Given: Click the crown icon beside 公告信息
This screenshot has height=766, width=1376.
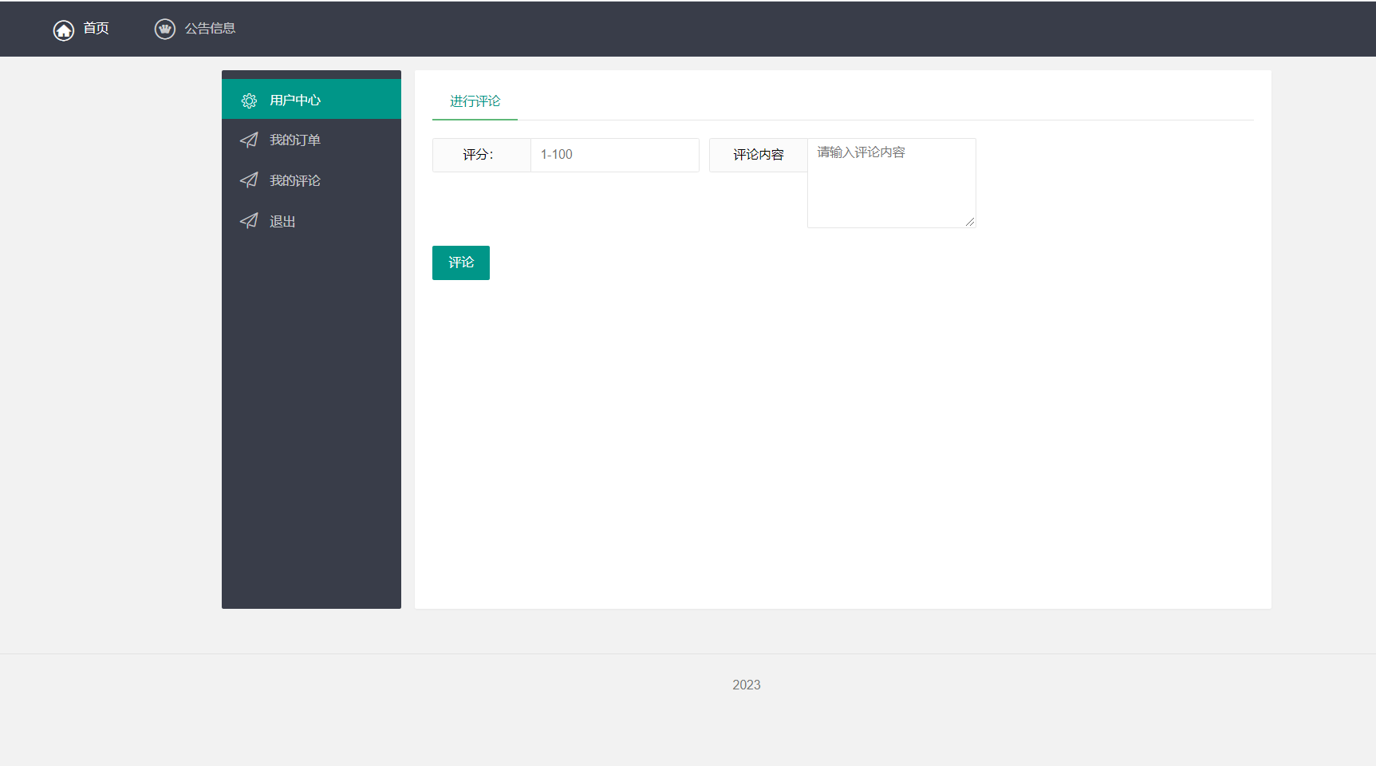Looking at the screenshot, I should coord(165,30).
